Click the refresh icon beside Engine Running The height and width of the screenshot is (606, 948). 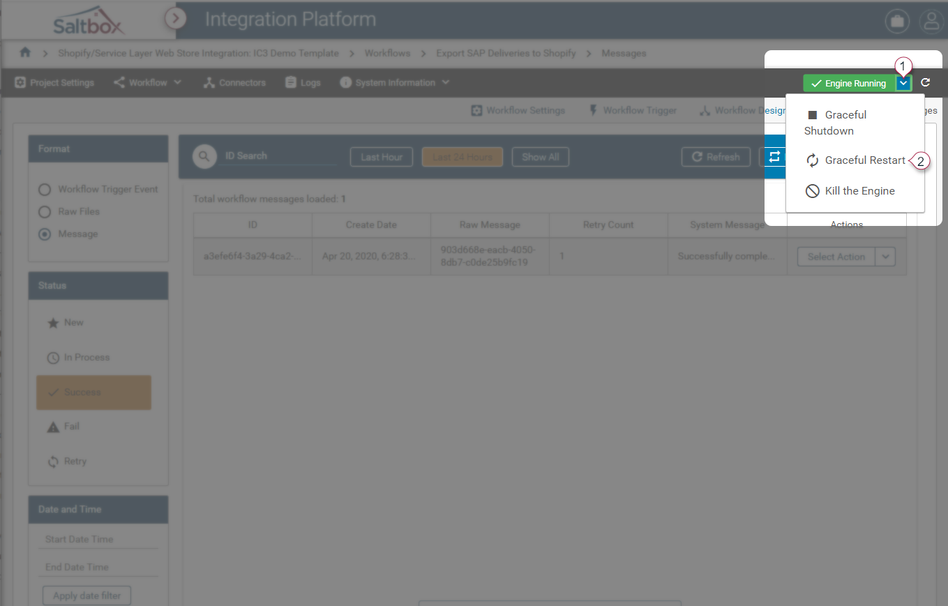(926, 82)
